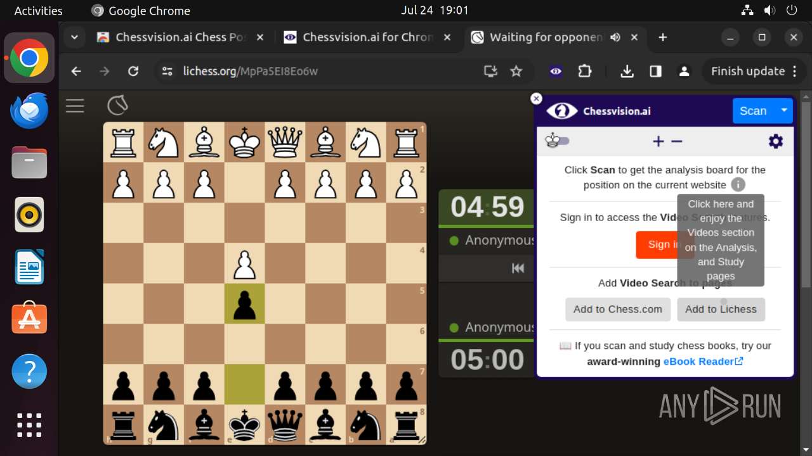Open Chrome profile menu
This screenshot has height=456, width=812.
pos(684,72)
